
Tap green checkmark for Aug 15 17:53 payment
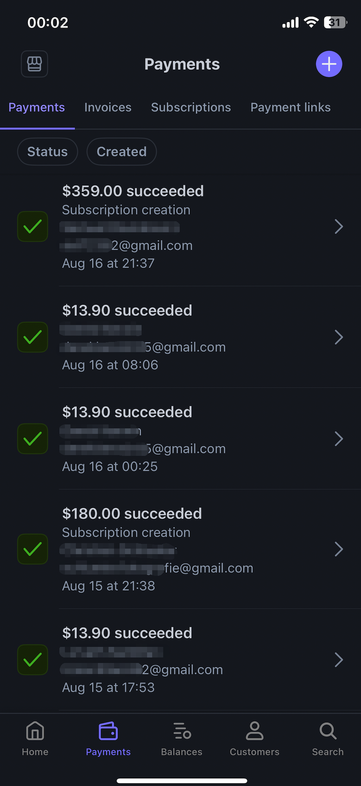click(x=33, y=659)
